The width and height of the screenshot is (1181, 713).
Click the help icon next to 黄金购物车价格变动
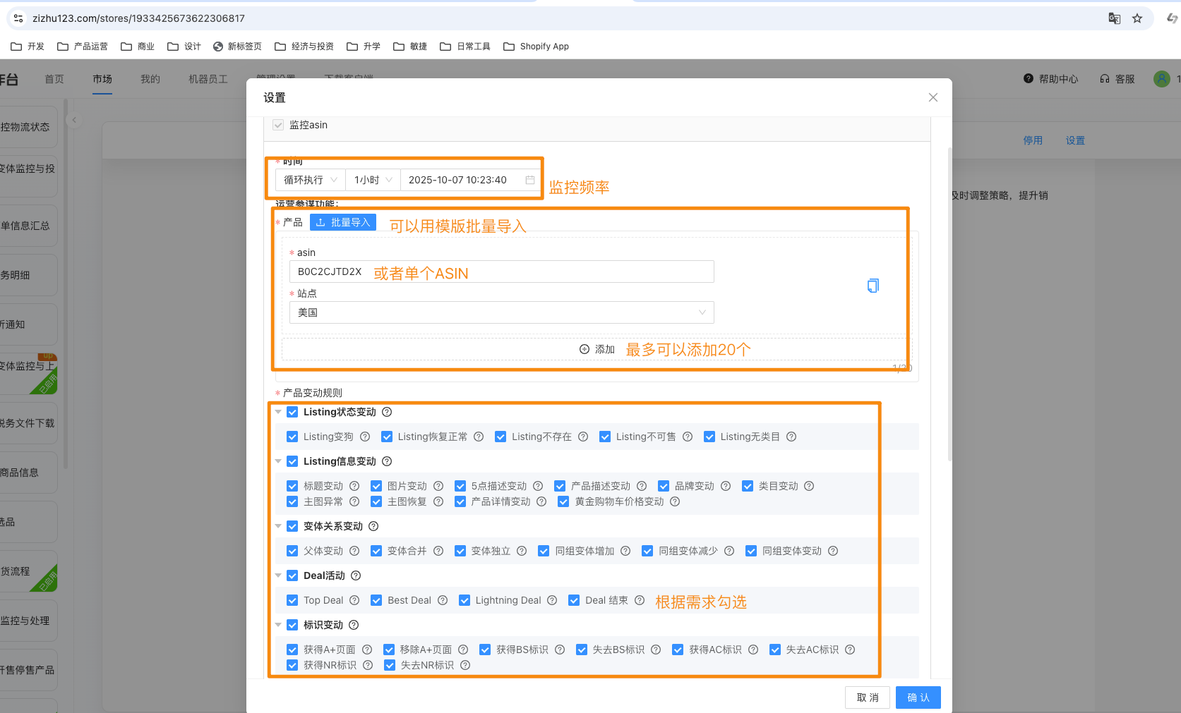pyautogui.click(x=675, y=501)
